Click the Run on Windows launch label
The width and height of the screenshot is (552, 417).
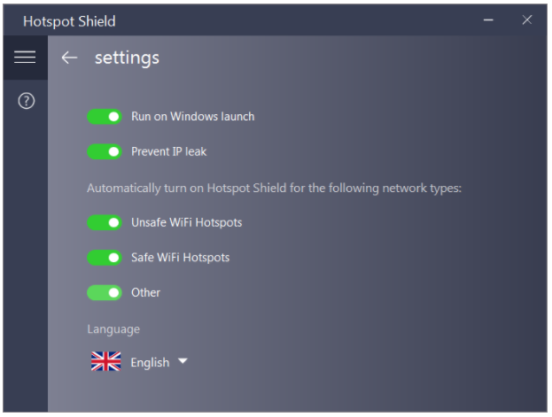tap(192, 117)
